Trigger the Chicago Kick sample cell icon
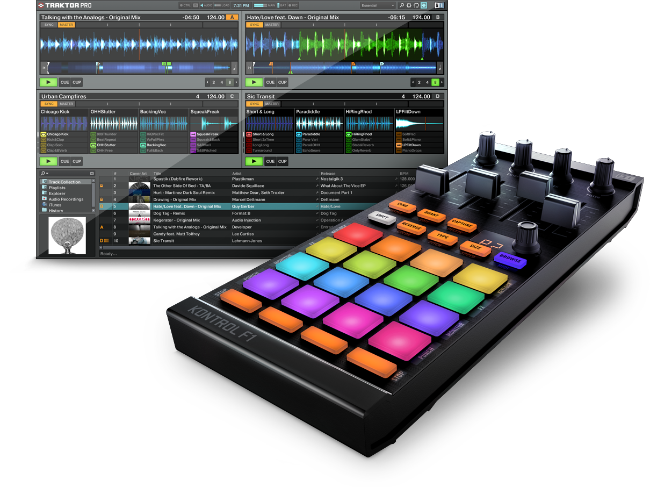The height and width of the screenshot is (487, 650). [44, 134]
